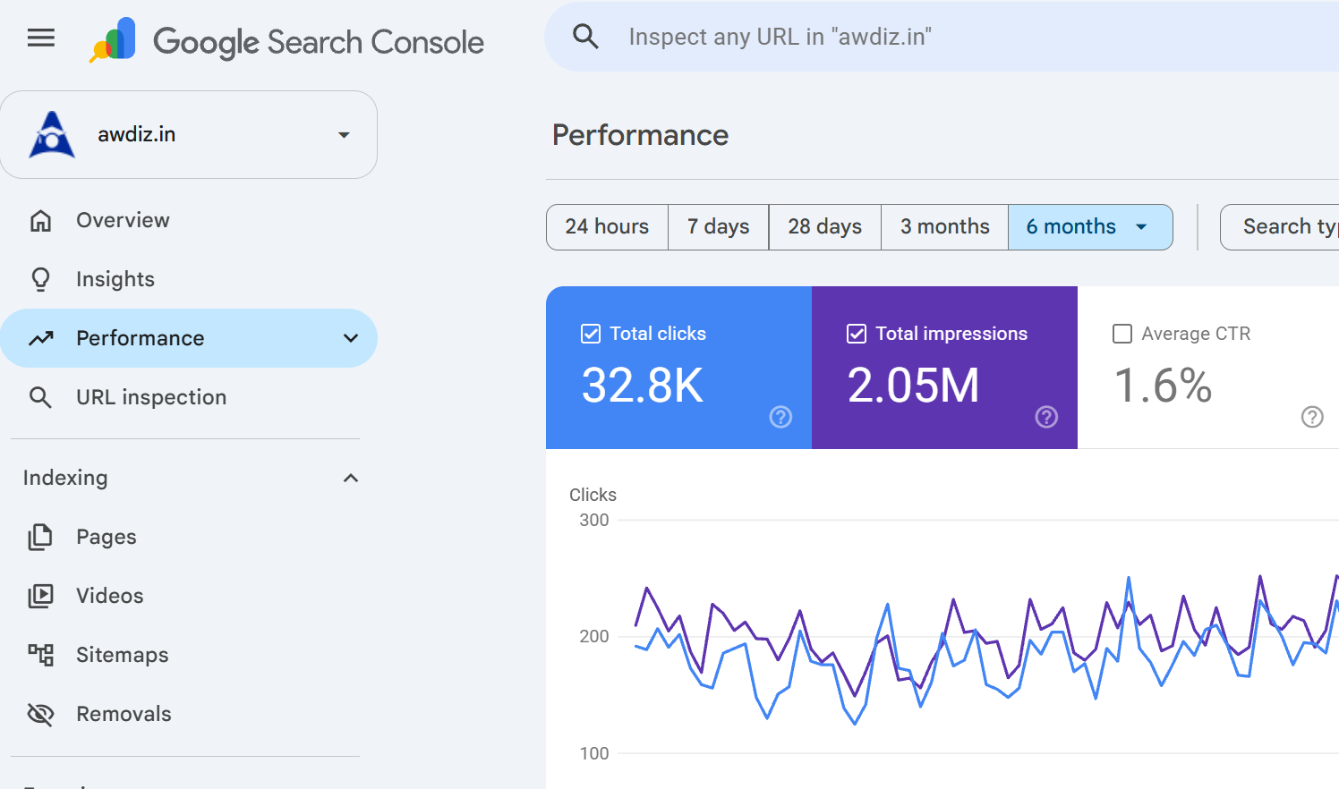Open the URL inspection label in sidebar
This screenshot has width=1339, height=789.
click(151, 397)
